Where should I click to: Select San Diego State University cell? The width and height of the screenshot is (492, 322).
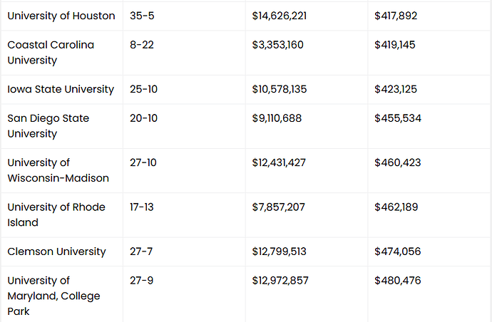[x=48, y=125]
